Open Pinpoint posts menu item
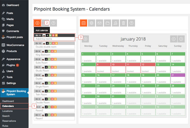This screenshot has height=128, width=190. 14,37
